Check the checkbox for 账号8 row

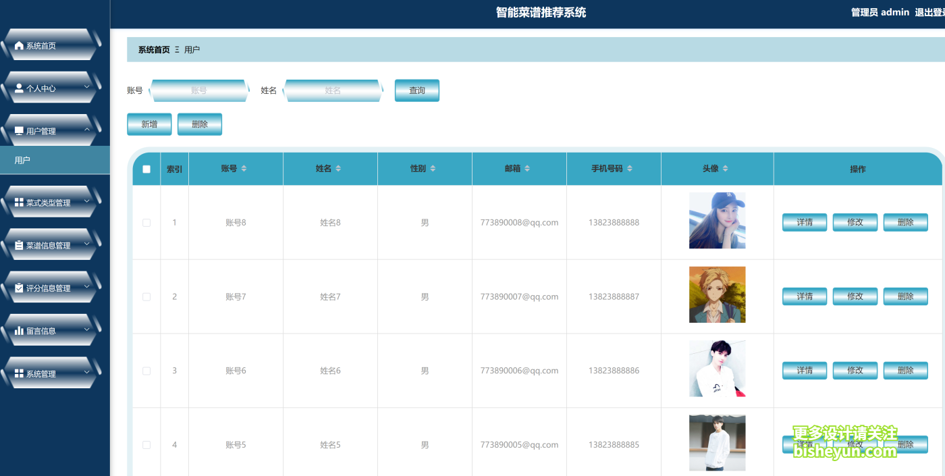(146, 222)
